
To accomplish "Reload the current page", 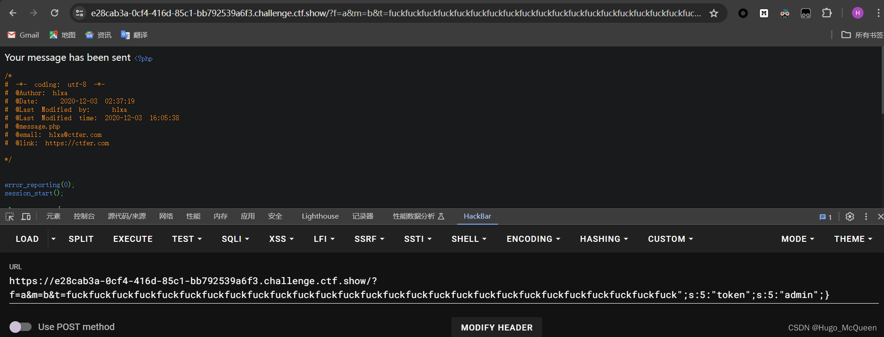I will point(54,13).
